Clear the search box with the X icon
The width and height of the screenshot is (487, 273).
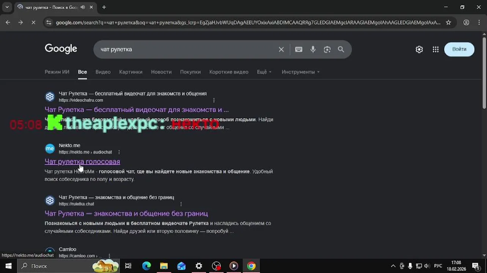tap(281, 49)
